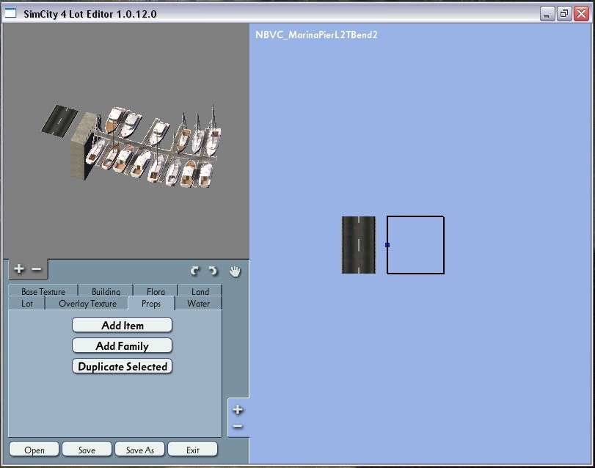
Task: Zoom out the 3D preview with minus icon
Action: (x=37, y=269)
